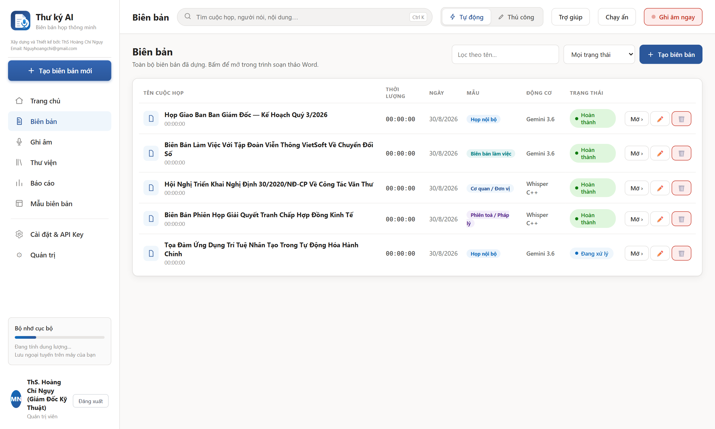
Task: Click the Quản trị admin icon
Action: [19, 255]
